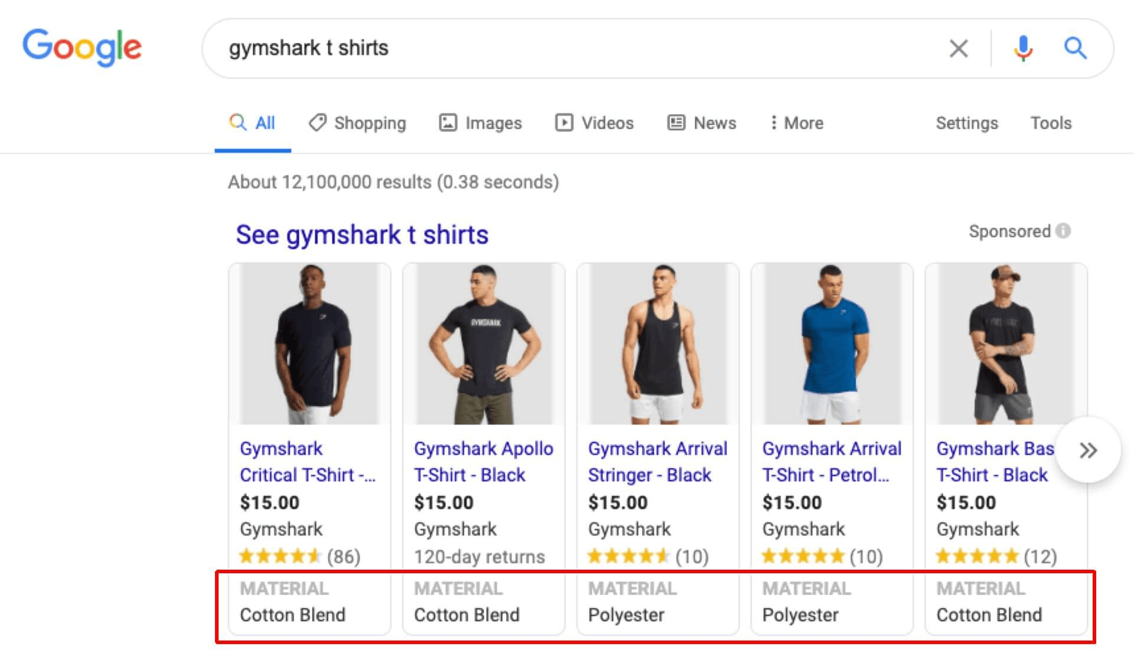Click the Sponsored info icon

(x=1063, y=231)
